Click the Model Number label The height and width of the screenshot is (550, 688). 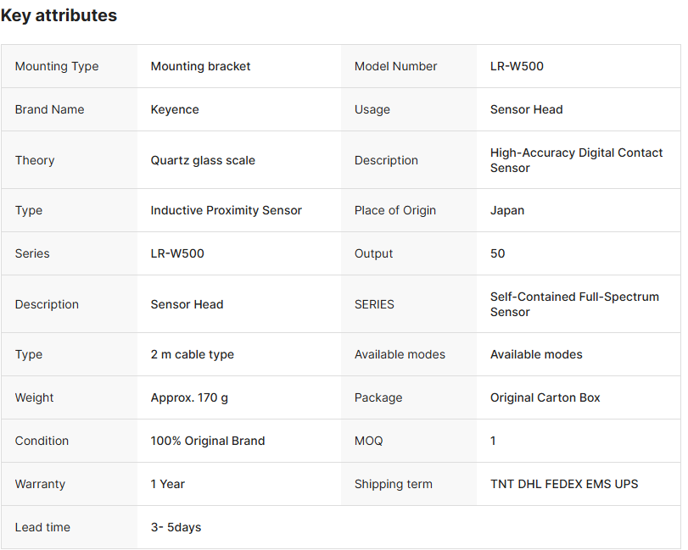[x=395, y=66]
